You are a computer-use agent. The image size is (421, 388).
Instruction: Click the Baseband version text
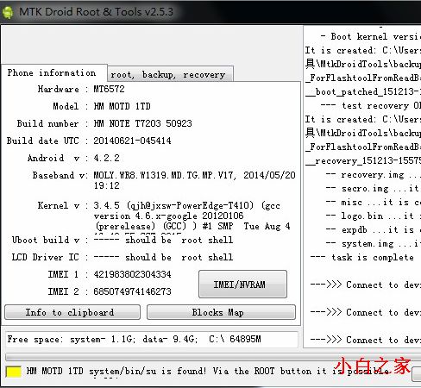194,180
